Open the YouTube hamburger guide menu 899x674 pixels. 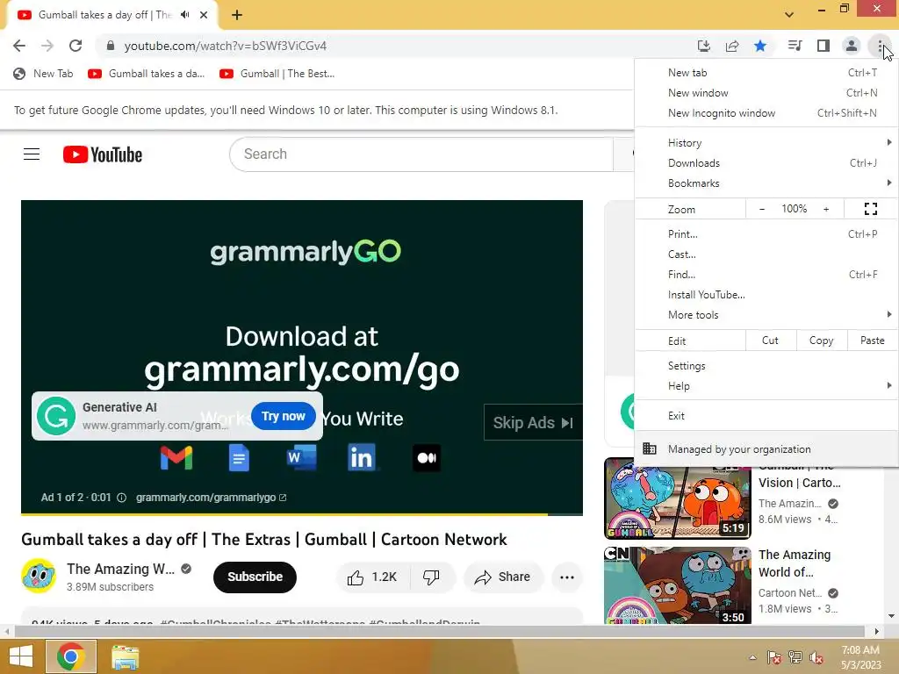32,154
